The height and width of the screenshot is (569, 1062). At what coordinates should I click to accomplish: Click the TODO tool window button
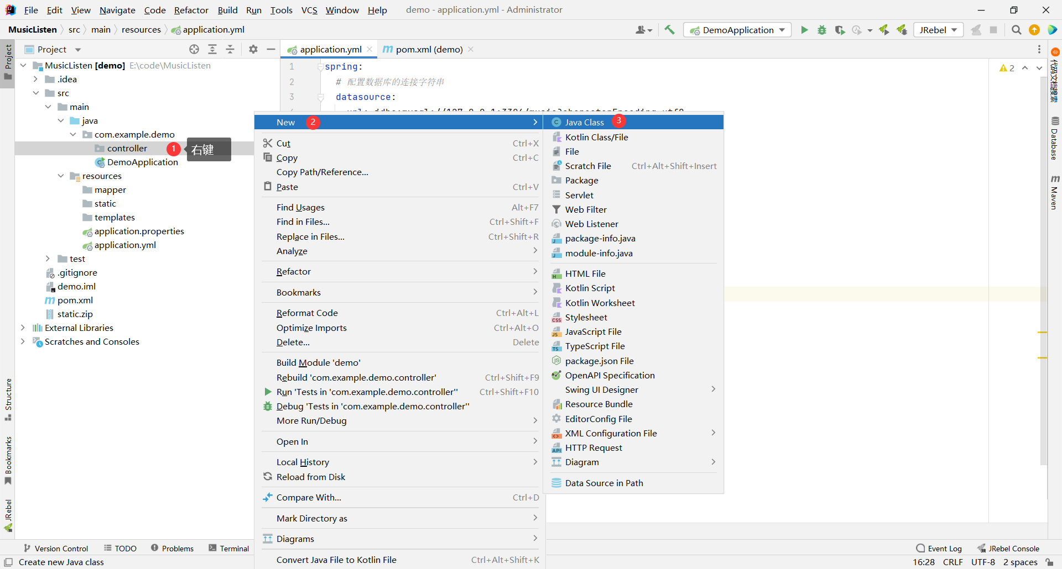pos(120,549)
